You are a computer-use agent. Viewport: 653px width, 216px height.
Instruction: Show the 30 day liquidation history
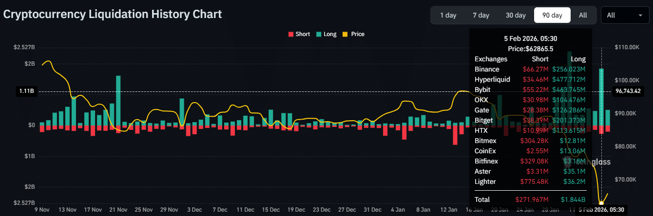point(516,15)
